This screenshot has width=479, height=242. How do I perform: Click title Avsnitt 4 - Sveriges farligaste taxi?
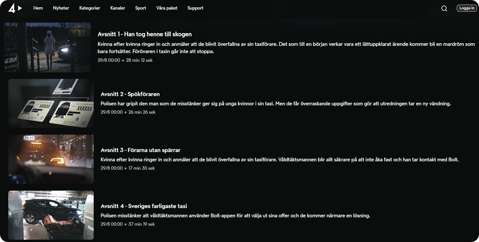[x=144, y=206]
